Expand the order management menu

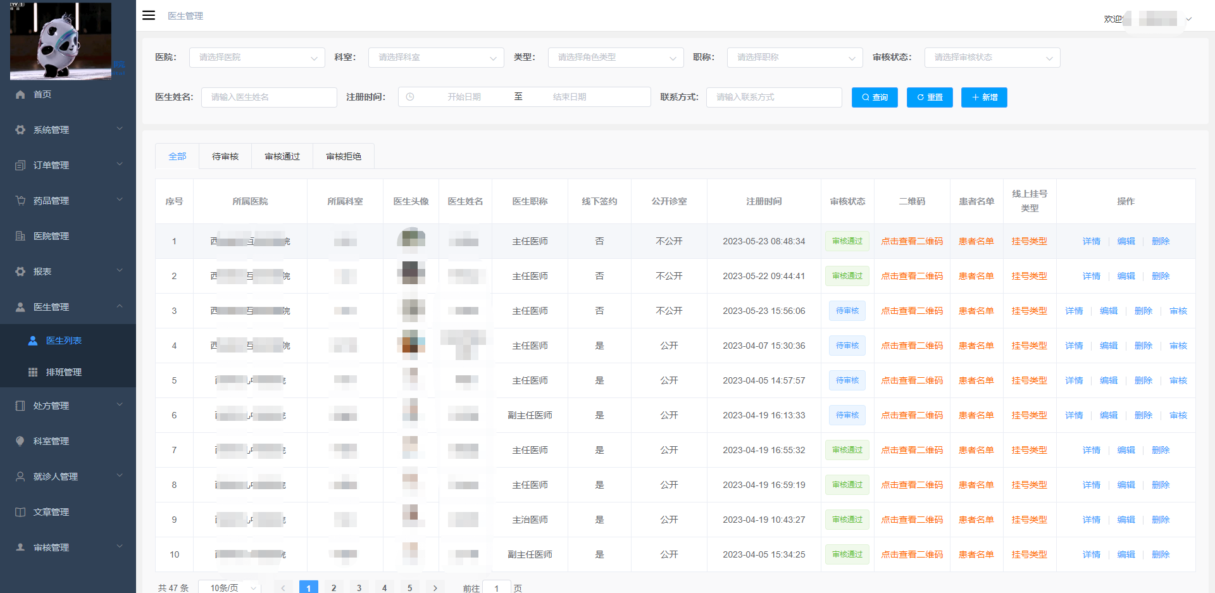(68, 165)
